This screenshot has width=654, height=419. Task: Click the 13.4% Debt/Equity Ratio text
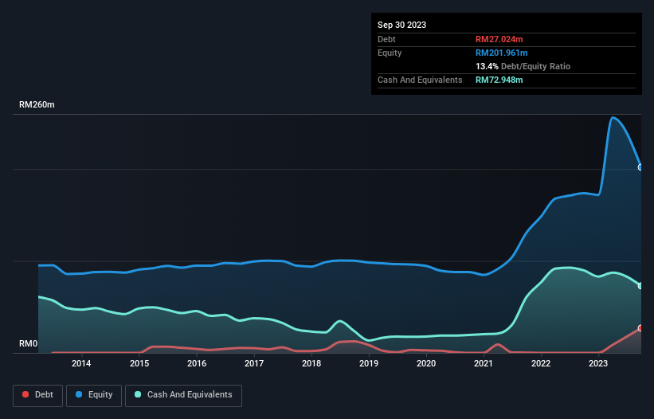pos(523,66)
